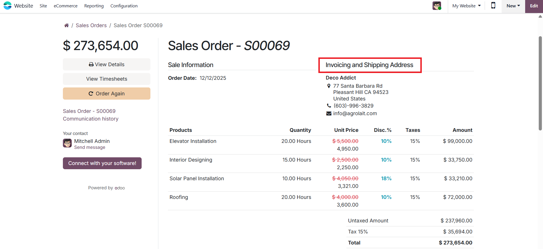Image resolution: width=543 pixels, height=249 pixels.
Task: Click the Order Again button
Action: [107, 94]
